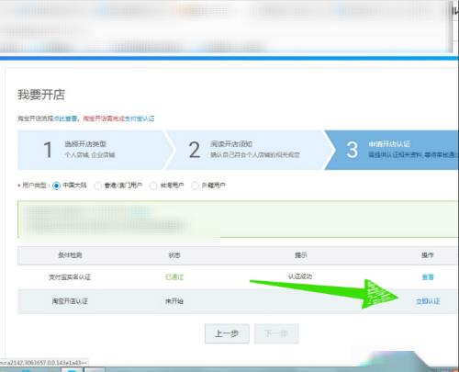
Task: Pick the 外籍用户 radio option
Action: click(195, 186)
